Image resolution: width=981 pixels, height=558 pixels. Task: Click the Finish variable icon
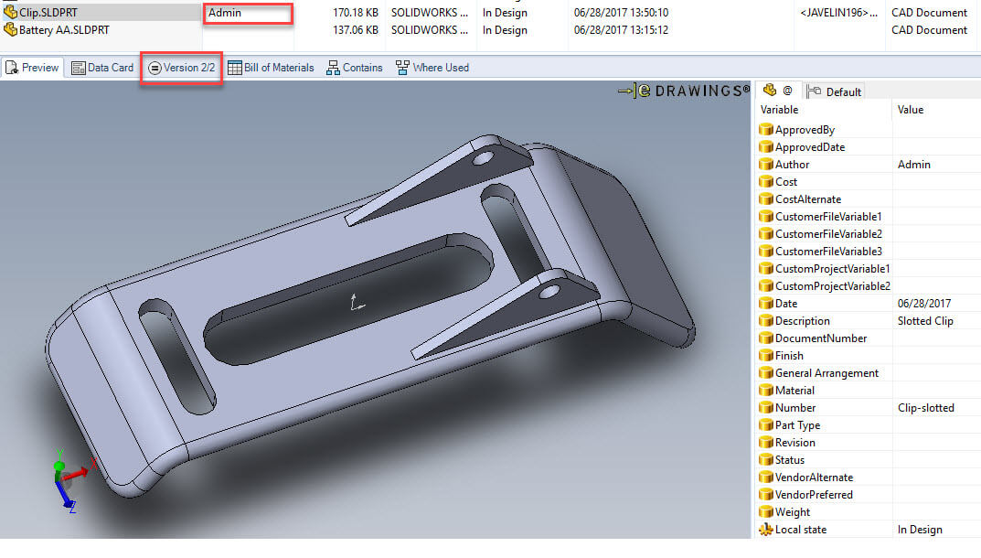[766, 356]
